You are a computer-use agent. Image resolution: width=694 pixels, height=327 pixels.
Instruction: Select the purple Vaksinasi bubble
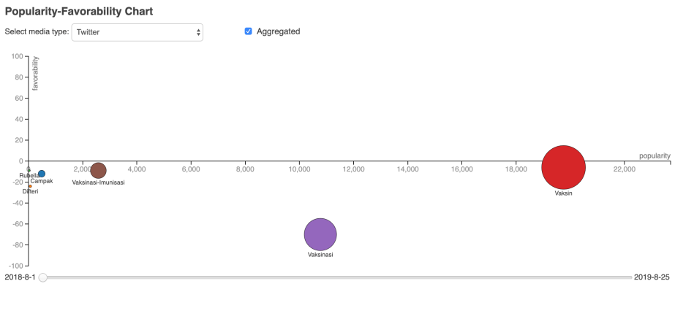pos(320,234)
